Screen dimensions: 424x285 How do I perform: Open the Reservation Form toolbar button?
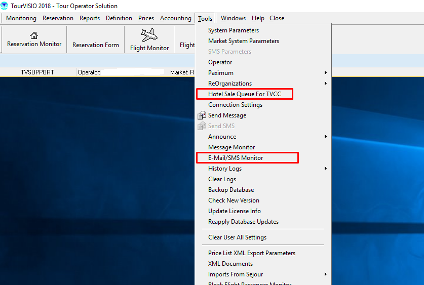(95, 45)
